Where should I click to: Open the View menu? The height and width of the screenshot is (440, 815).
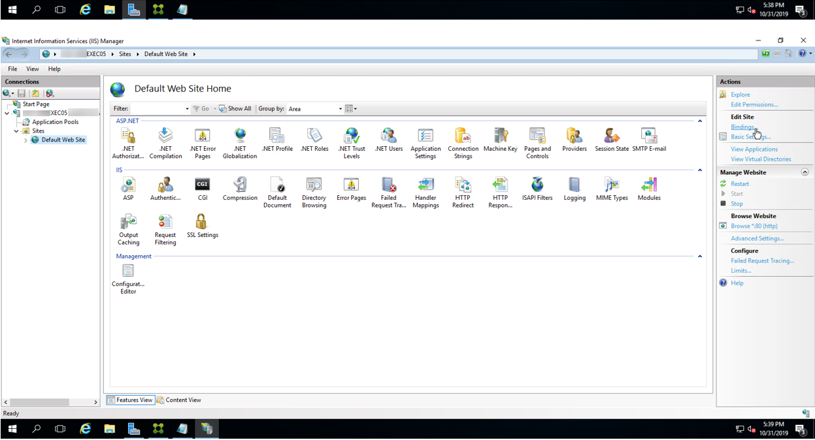click(x=32, y=69)
